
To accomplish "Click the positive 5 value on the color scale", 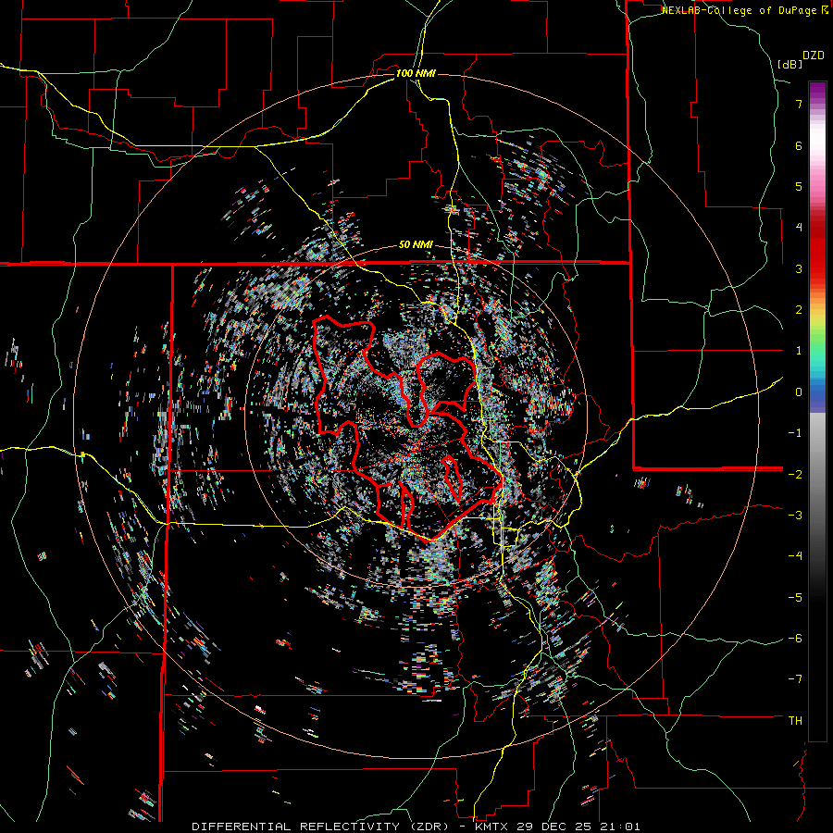I will pyautogui.click(x=799, y=186).
